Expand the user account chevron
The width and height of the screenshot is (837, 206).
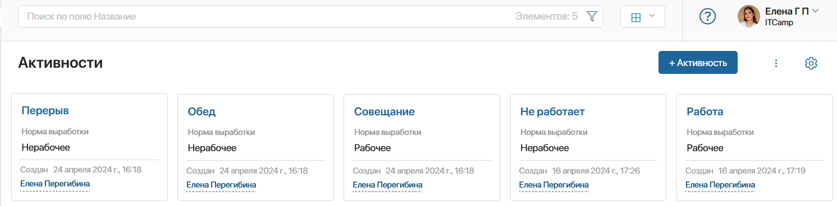coord(815,11)
